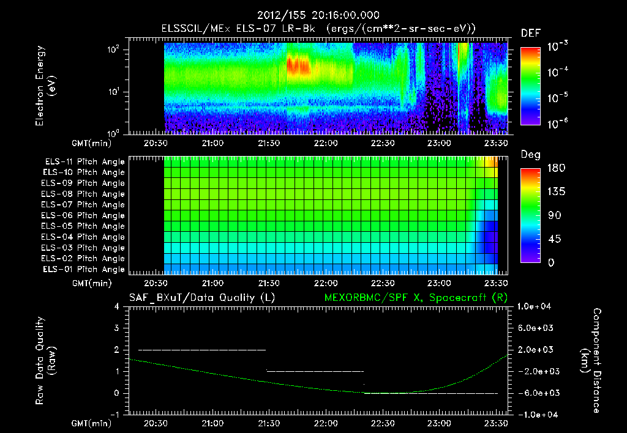Click the 'DEF' colorbar heading
Image resolution: width=627 pixels, height=433 pixels.
pyautogui.click(x=531, y=33)
